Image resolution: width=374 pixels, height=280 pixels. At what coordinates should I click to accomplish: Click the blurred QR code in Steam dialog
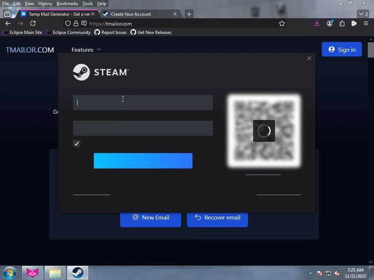(x=264, y=131)
